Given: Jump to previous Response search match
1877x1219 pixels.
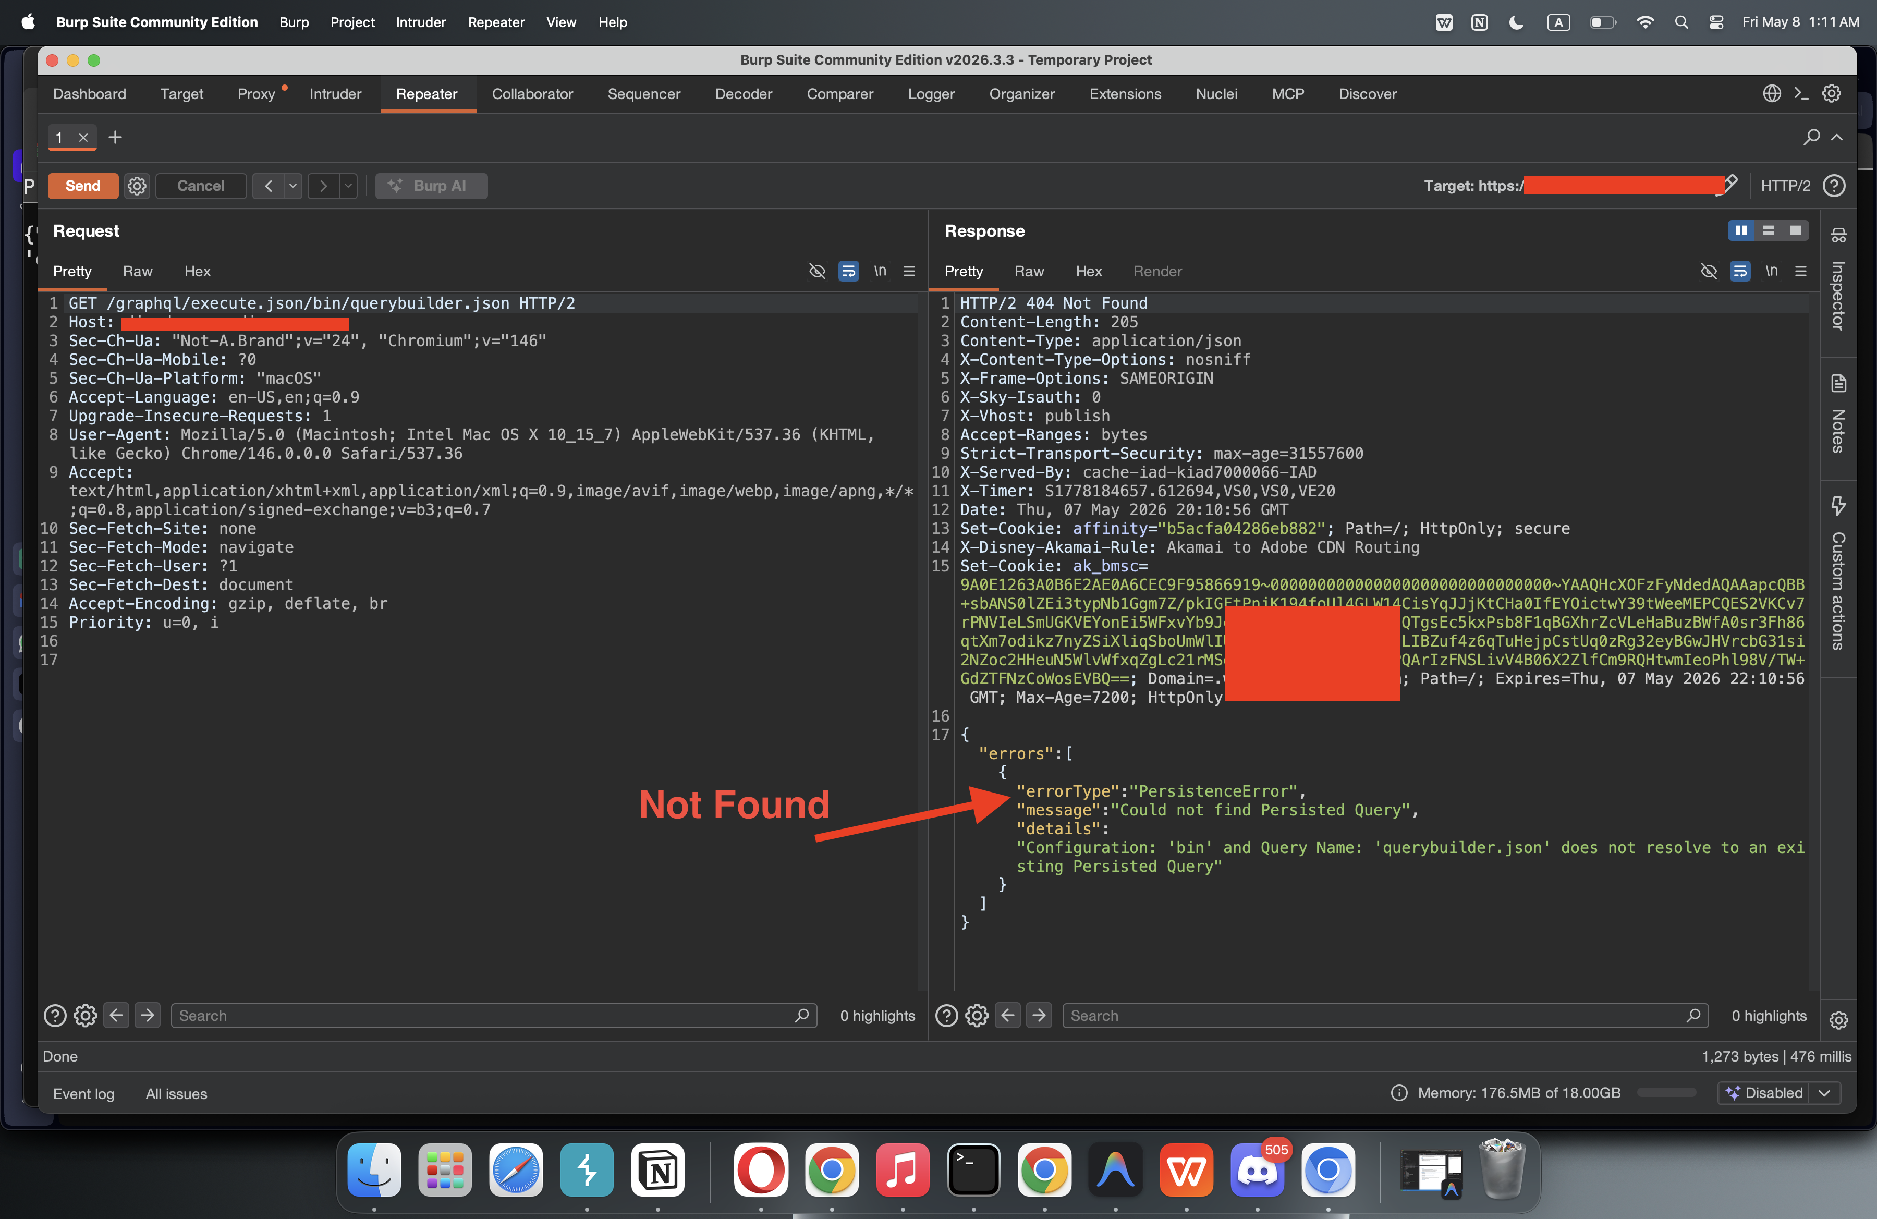Looking at the screenshot, I should pyautogui.click(x=1008, y=1016).
